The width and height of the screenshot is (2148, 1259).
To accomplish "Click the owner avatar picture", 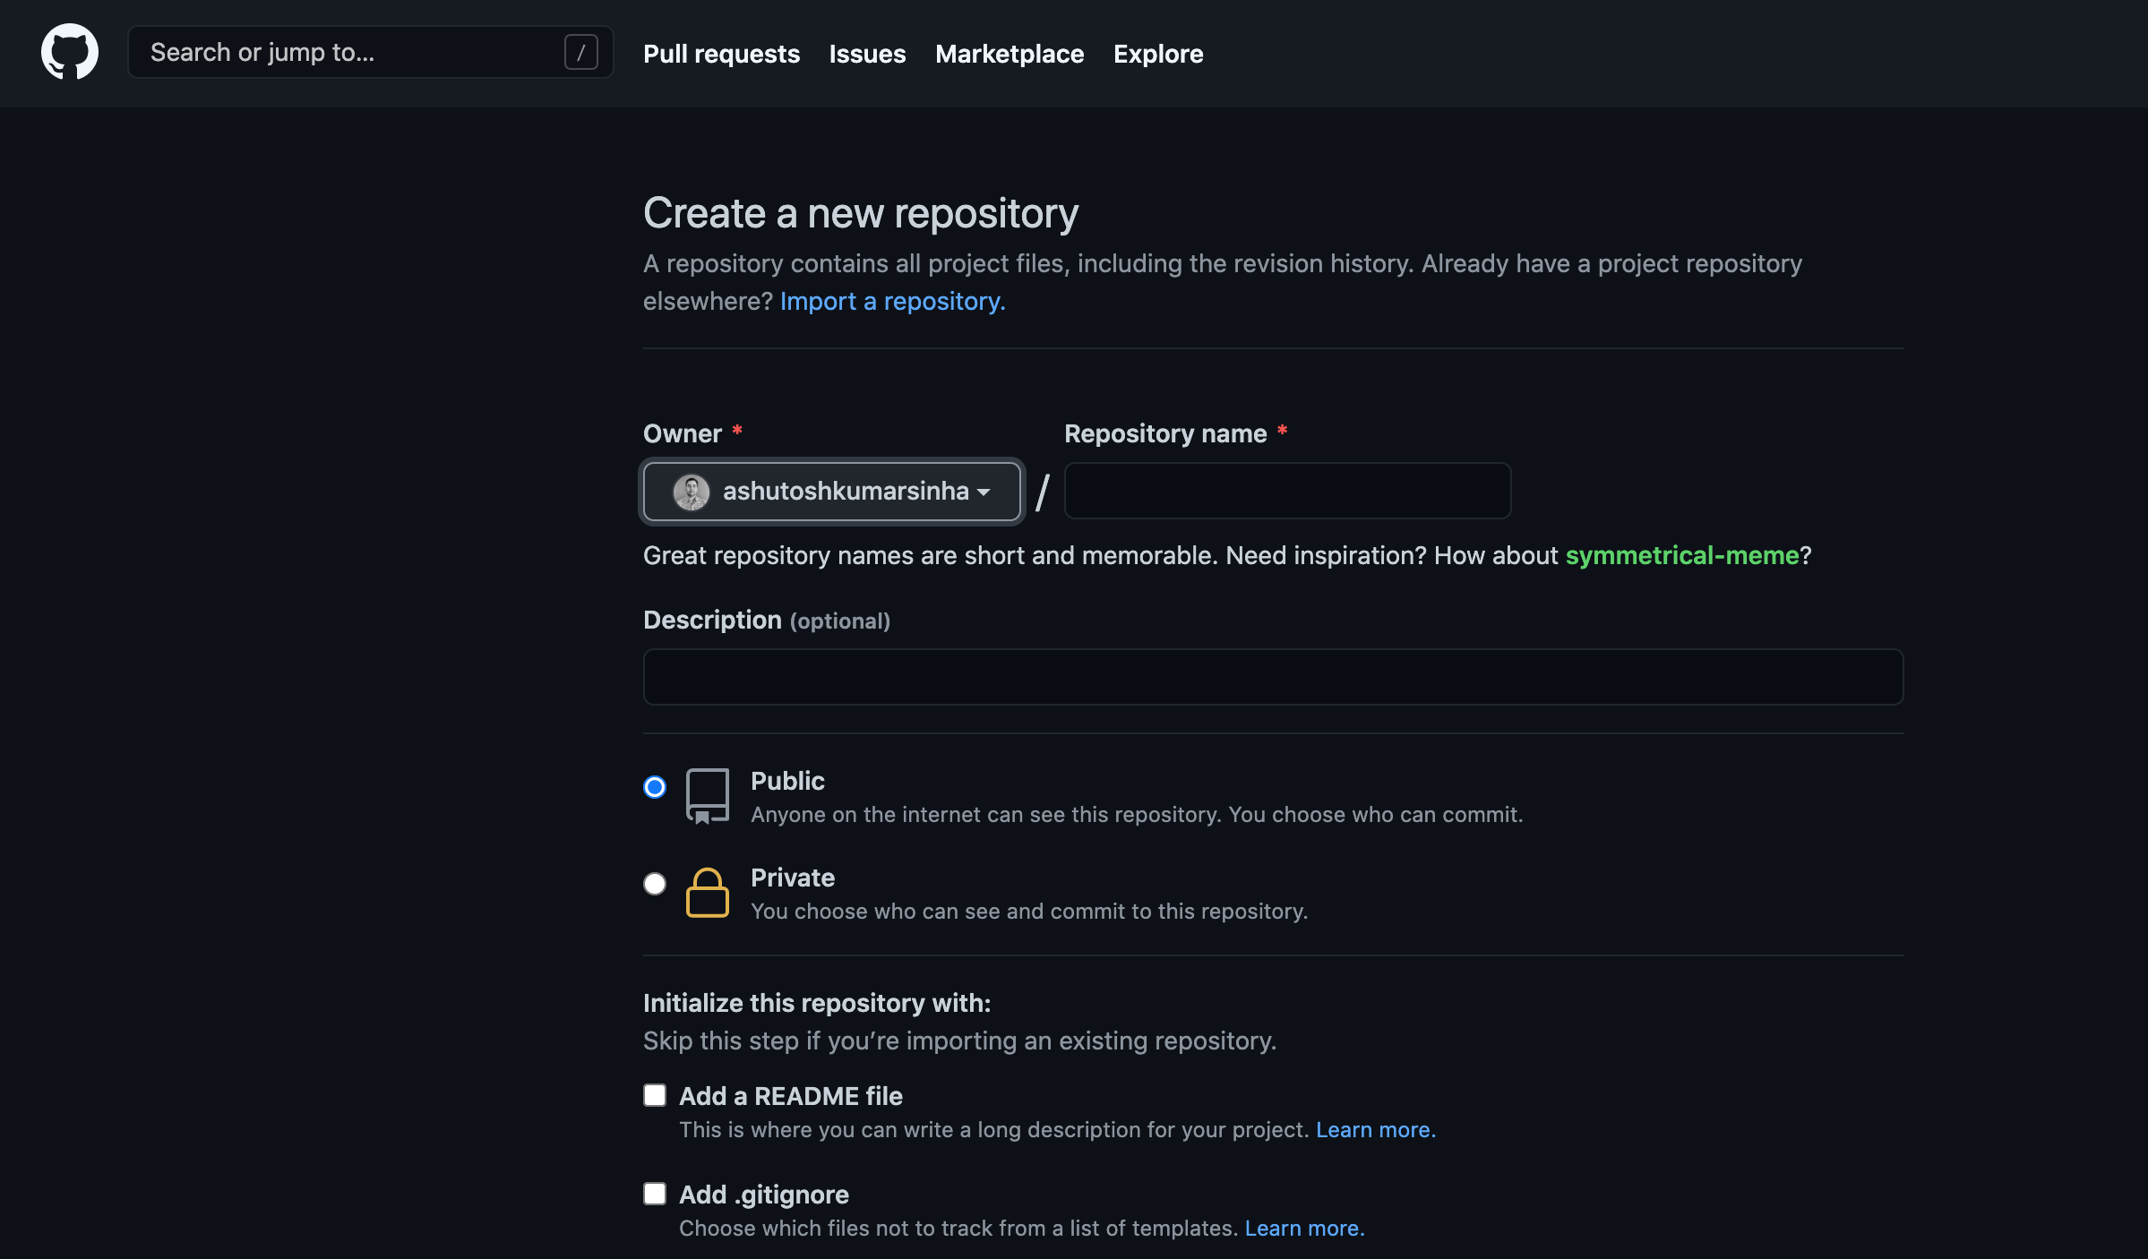I will point(691,492).
